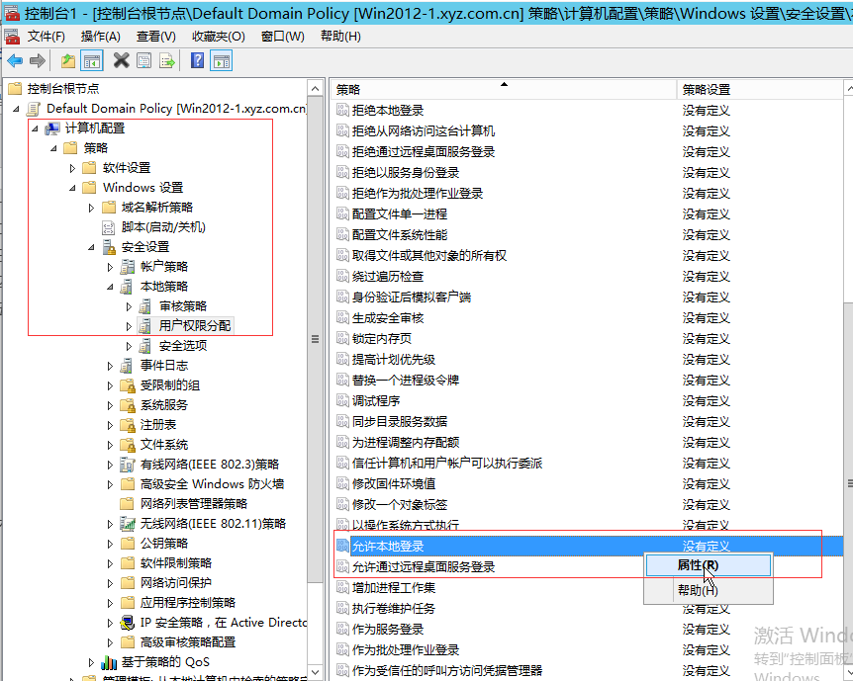853x681 pixels.
Task: Select the 应用程序控制策略 tree item
Action: point(188,603)
